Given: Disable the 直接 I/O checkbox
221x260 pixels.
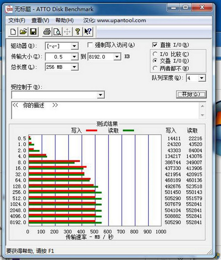Looking at the screenshot, I should pyautogui.click(x=155, y=45).
